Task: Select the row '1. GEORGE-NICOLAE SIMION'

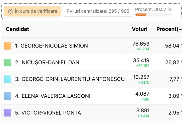Action: point(92,46)
